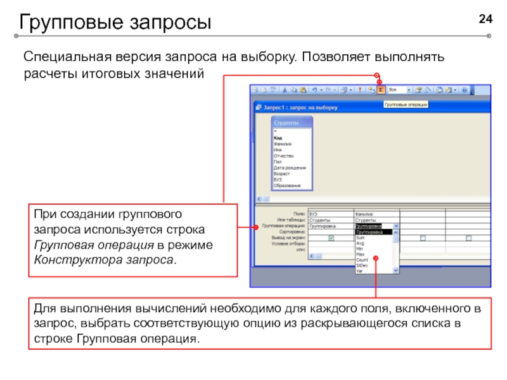Click left scroll arrow of query grid
This screenshot has height=380, width=507.
point(311,256)
